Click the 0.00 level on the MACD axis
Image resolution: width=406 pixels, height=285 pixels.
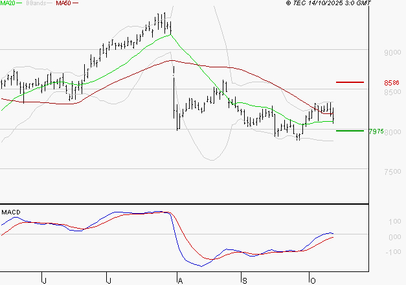click(394, 237)
